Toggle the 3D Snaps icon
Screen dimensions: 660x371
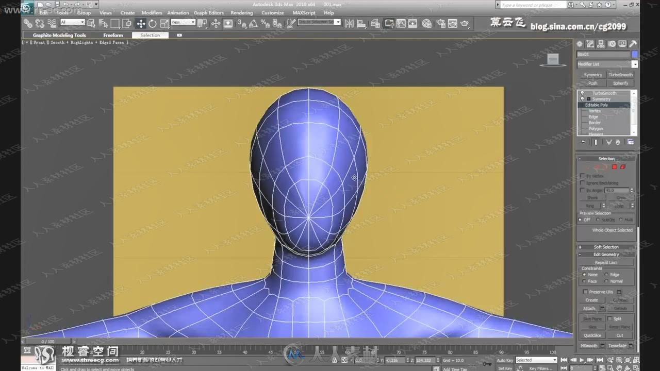242,23
